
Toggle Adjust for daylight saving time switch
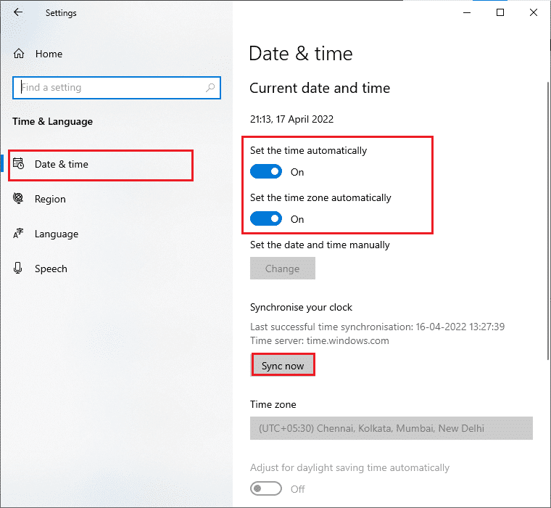[x=266, y=489]
